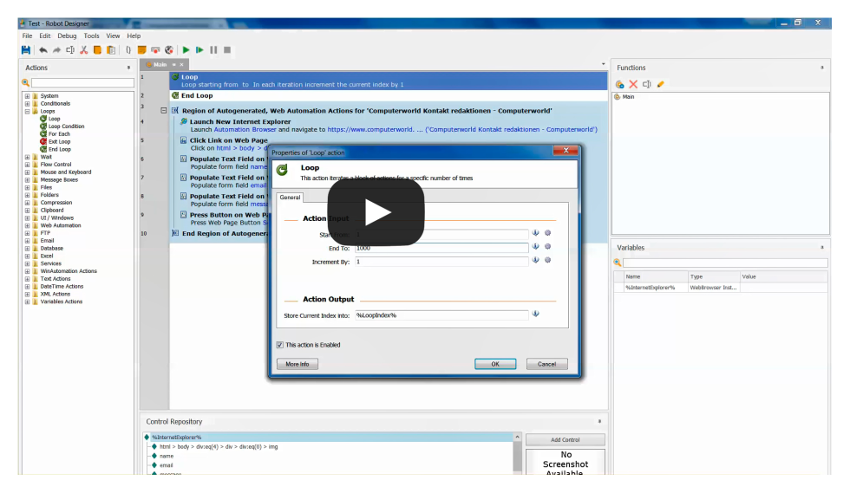This screenshot has width=850, height=493.
Task: Play the video overlay button
Action: pyautogui.click(x=376, y=211)
